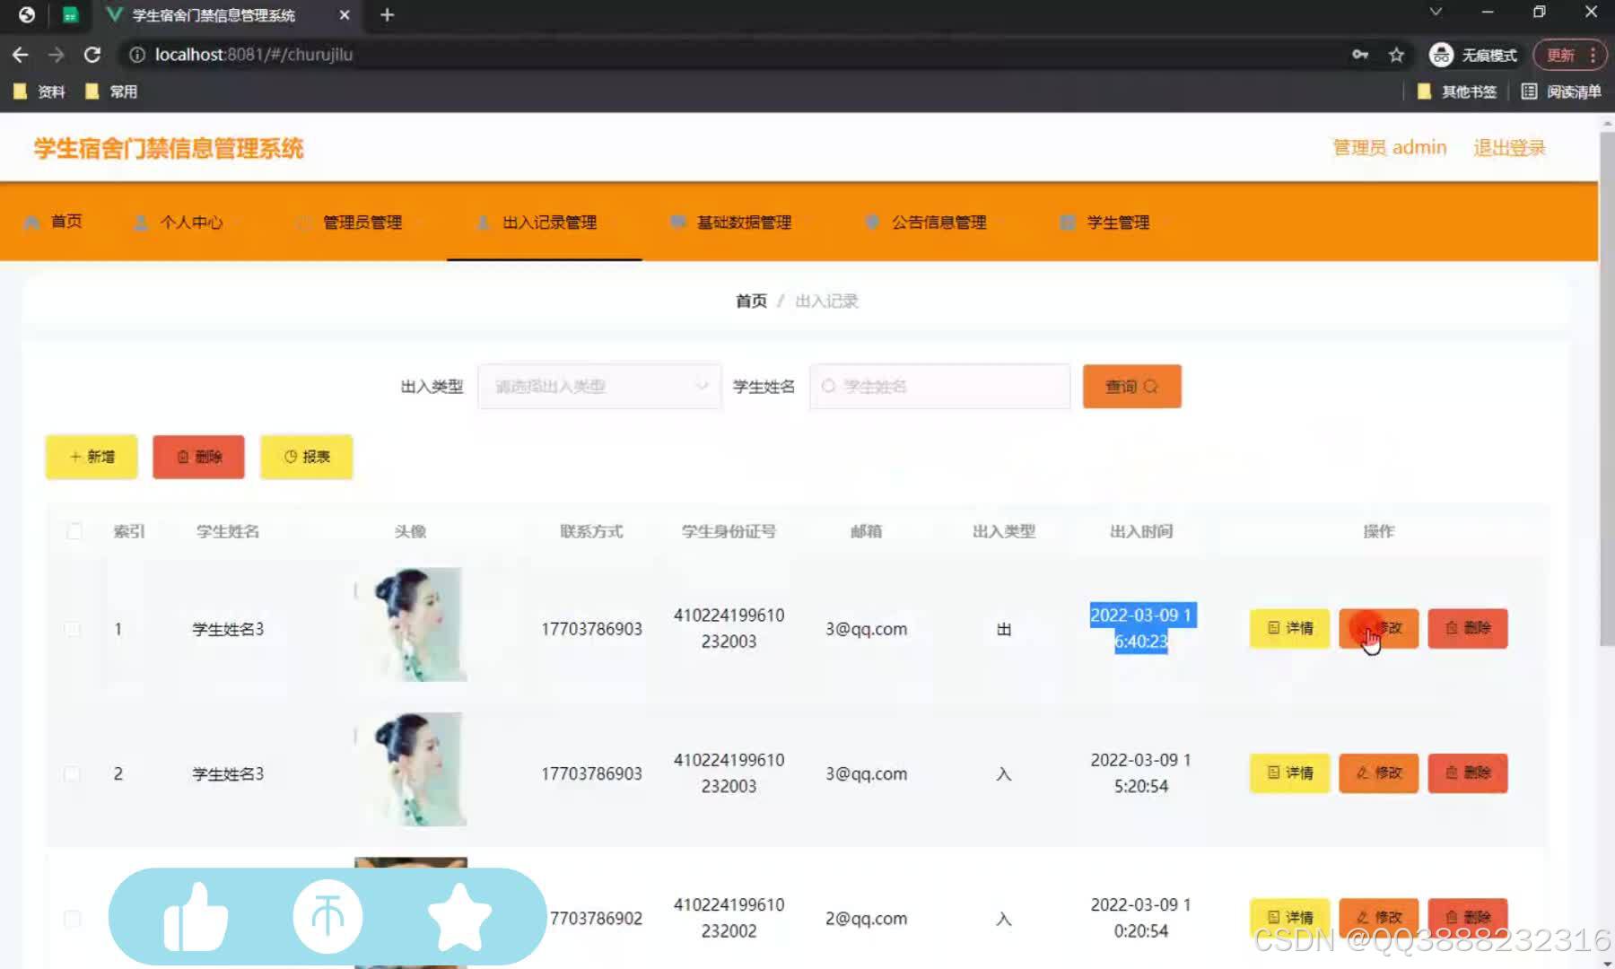Check the checkbox for record index 1
The width and height of the screenshot is (1615, 969).
(x=73, y=628)
